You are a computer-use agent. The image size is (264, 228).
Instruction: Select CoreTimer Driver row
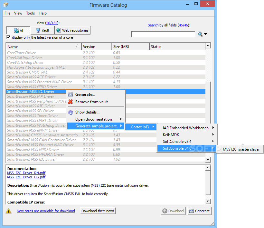106,53
